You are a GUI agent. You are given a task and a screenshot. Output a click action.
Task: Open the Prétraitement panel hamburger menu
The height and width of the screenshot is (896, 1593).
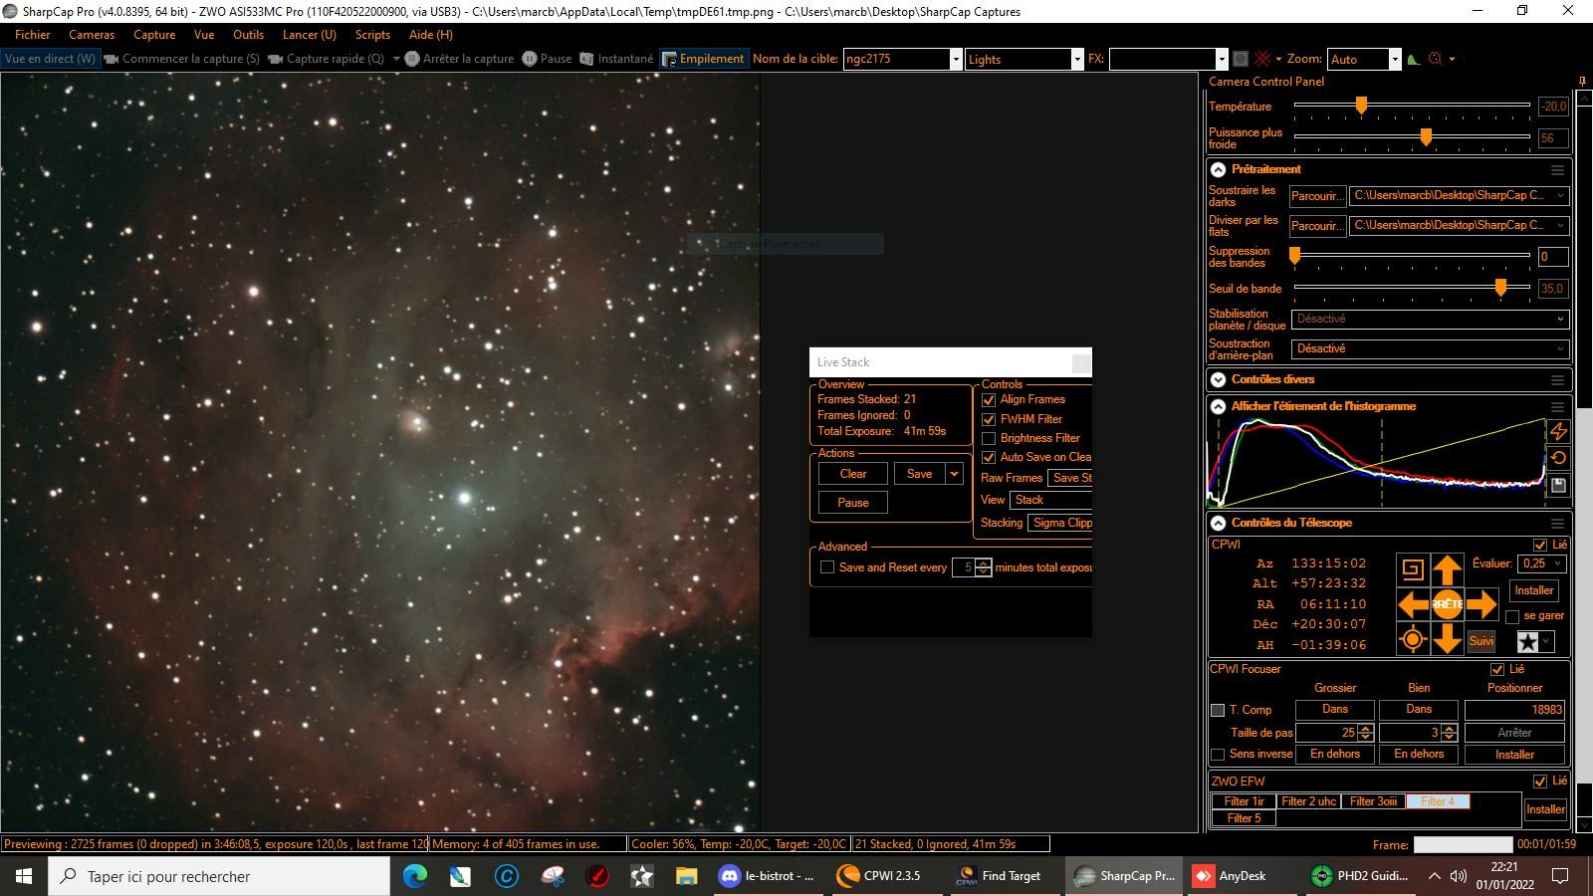coord(1557,170)
